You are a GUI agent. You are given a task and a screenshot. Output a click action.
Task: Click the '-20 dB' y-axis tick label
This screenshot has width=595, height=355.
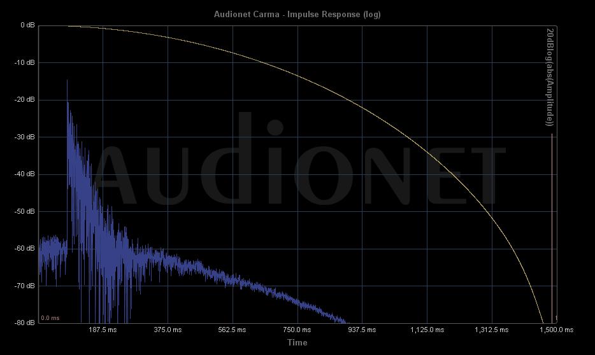[25, 100]
